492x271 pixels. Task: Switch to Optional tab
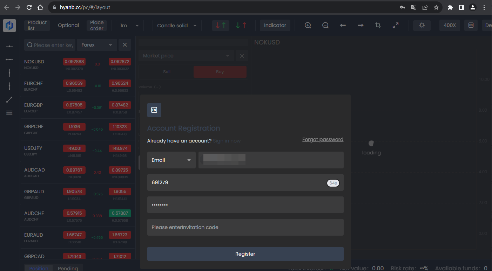tap(68, 25)
